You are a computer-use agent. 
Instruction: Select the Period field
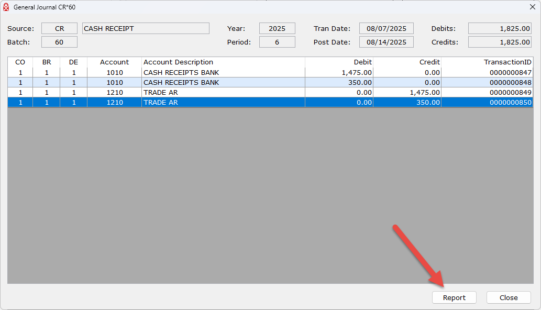(277, 42)
